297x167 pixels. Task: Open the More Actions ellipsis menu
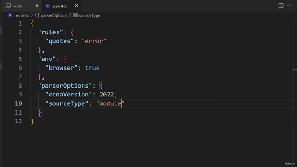(290, 6)
